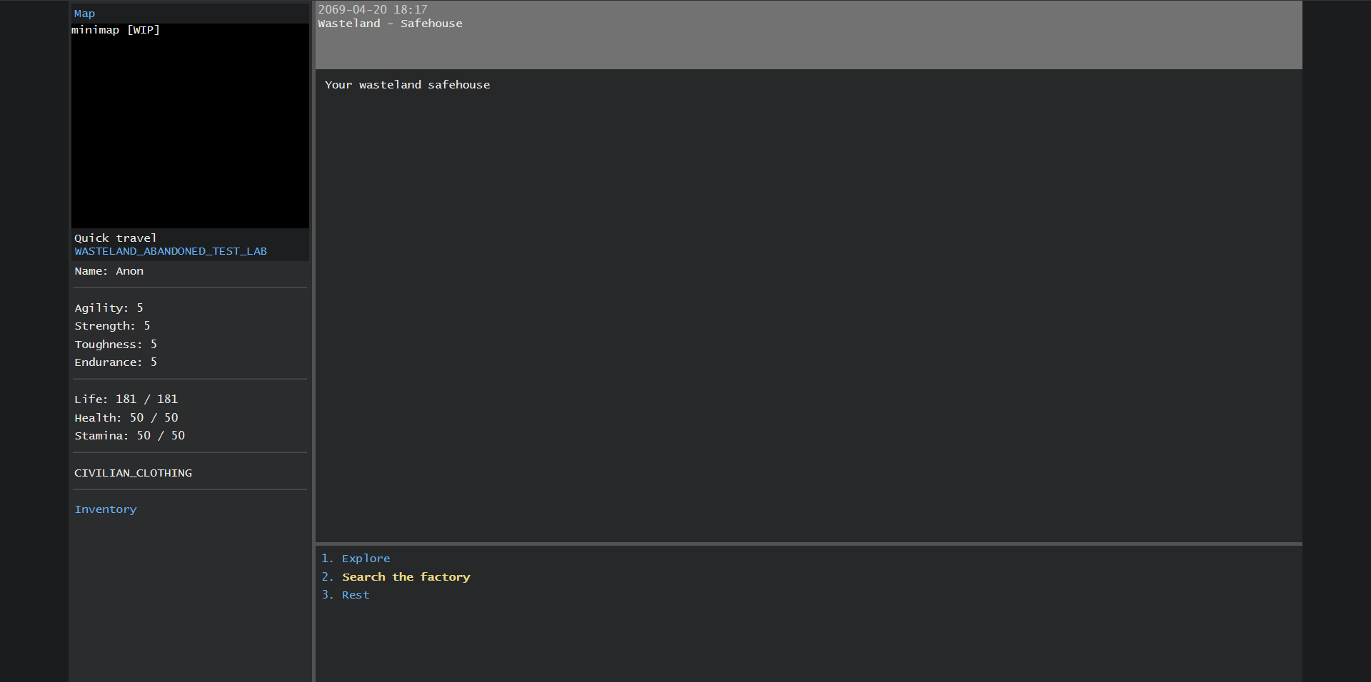Click the Quick travel heading
Screen dimensions: 1371x682
coord(116,238)
